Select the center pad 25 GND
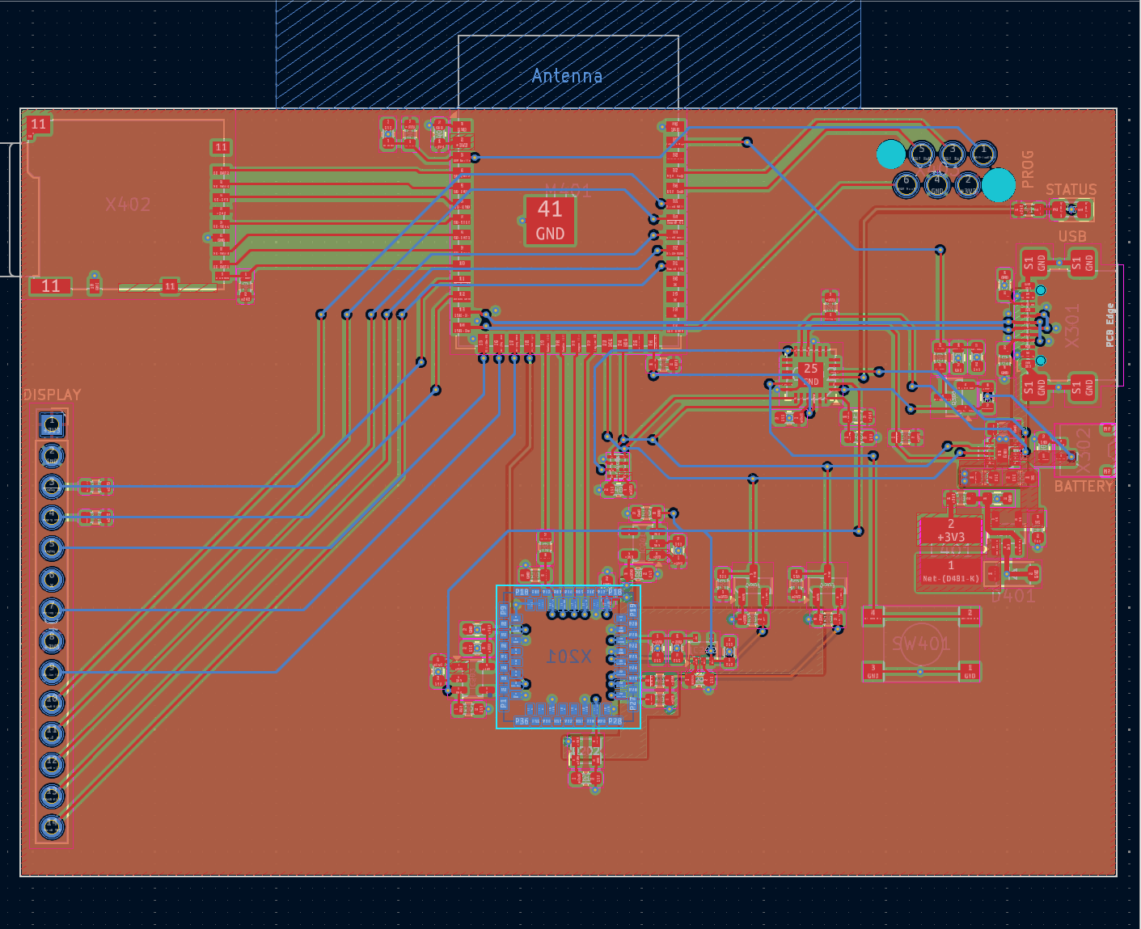1141x929 pixels. point(810,373)
